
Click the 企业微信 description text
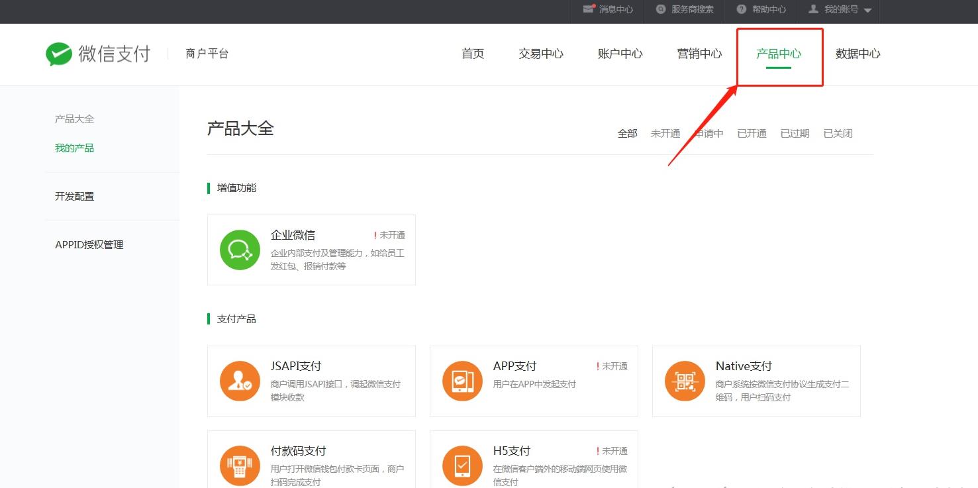click(x=337, y=260)
